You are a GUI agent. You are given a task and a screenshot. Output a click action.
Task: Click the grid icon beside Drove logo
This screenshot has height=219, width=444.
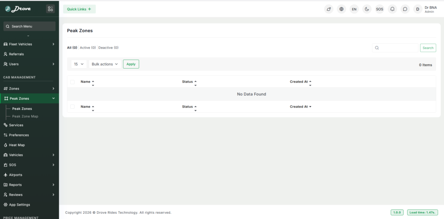tap(50, 9)
